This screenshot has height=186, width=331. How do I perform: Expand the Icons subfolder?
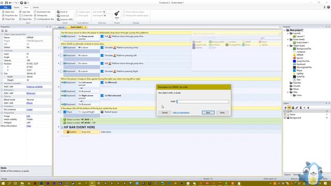291,95
